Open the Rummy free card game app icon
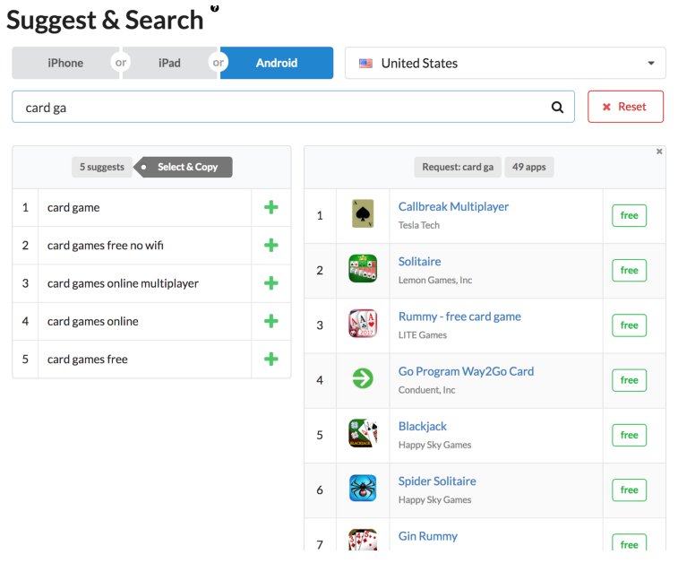The image size is (678, 572). [363, 324]
